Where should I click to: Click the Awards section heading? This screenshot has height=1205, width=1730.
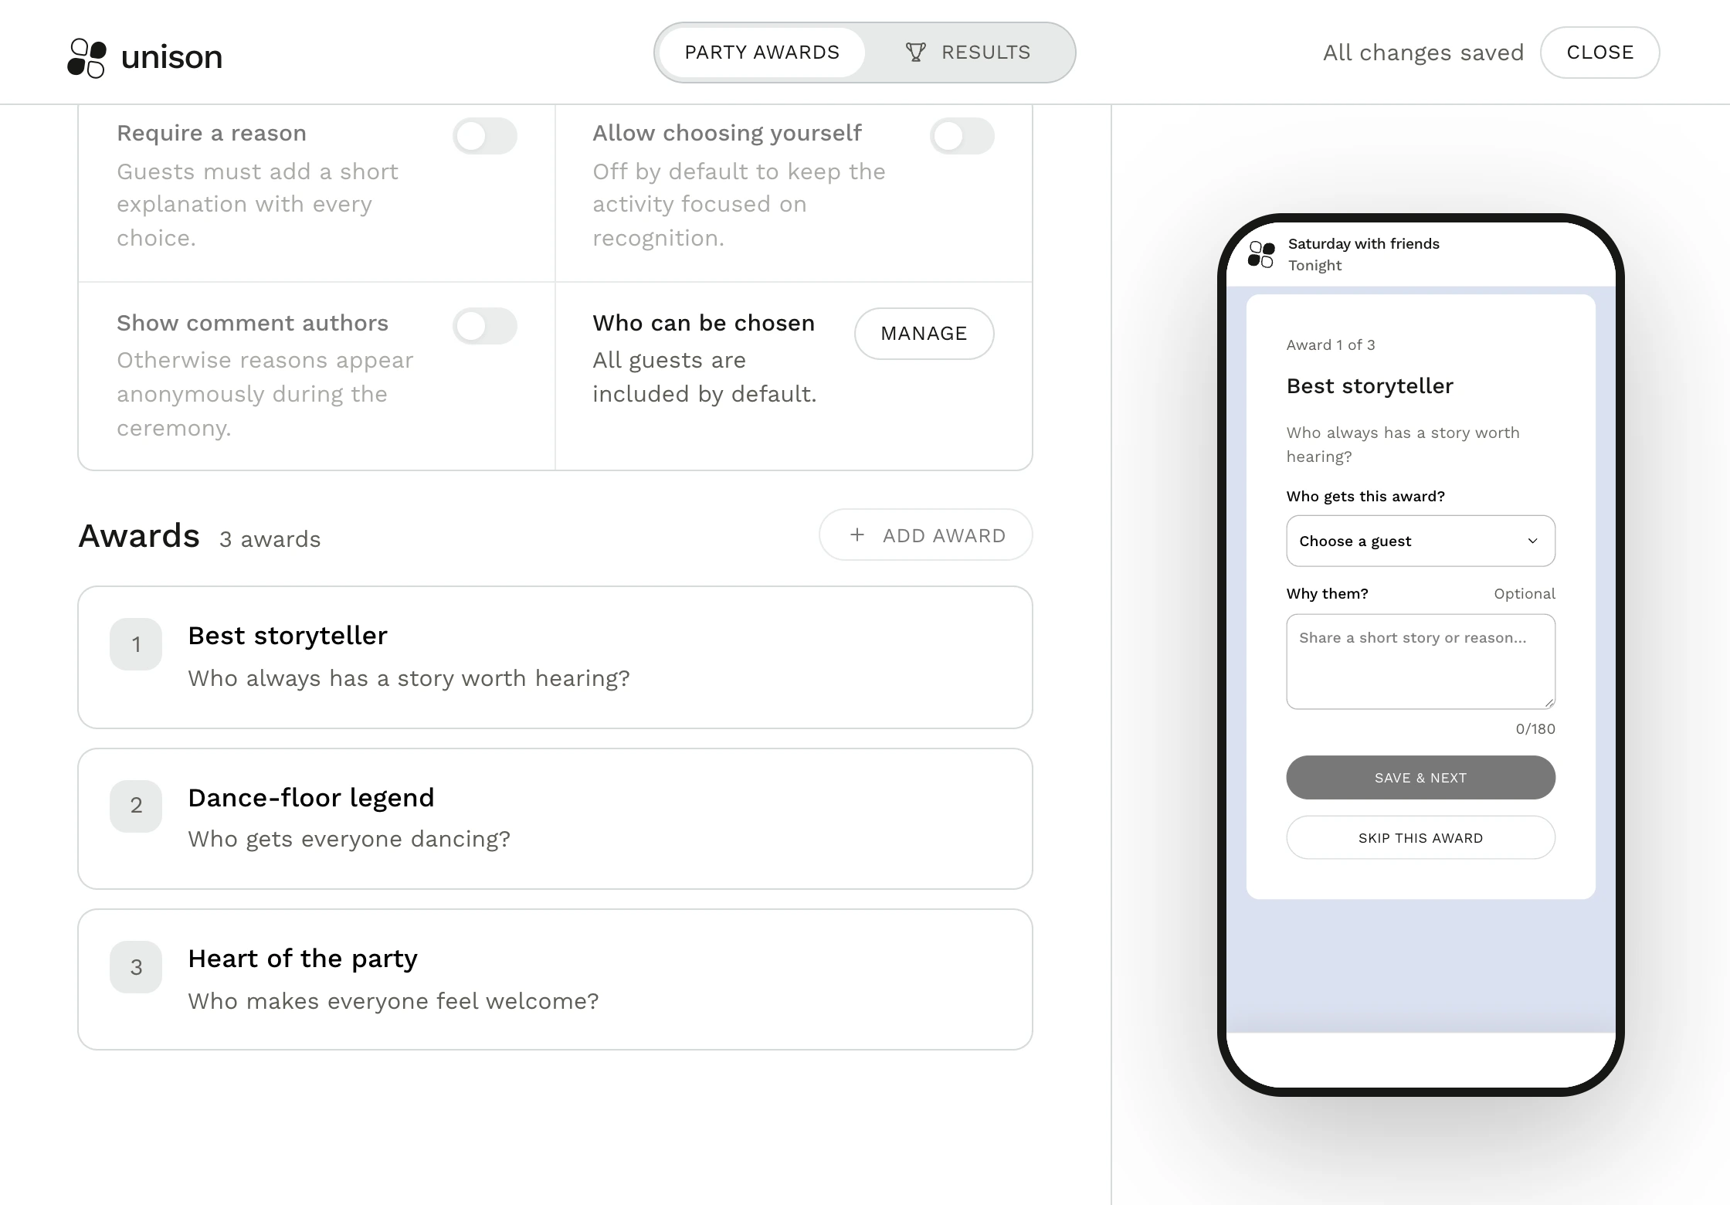point(139,535)
